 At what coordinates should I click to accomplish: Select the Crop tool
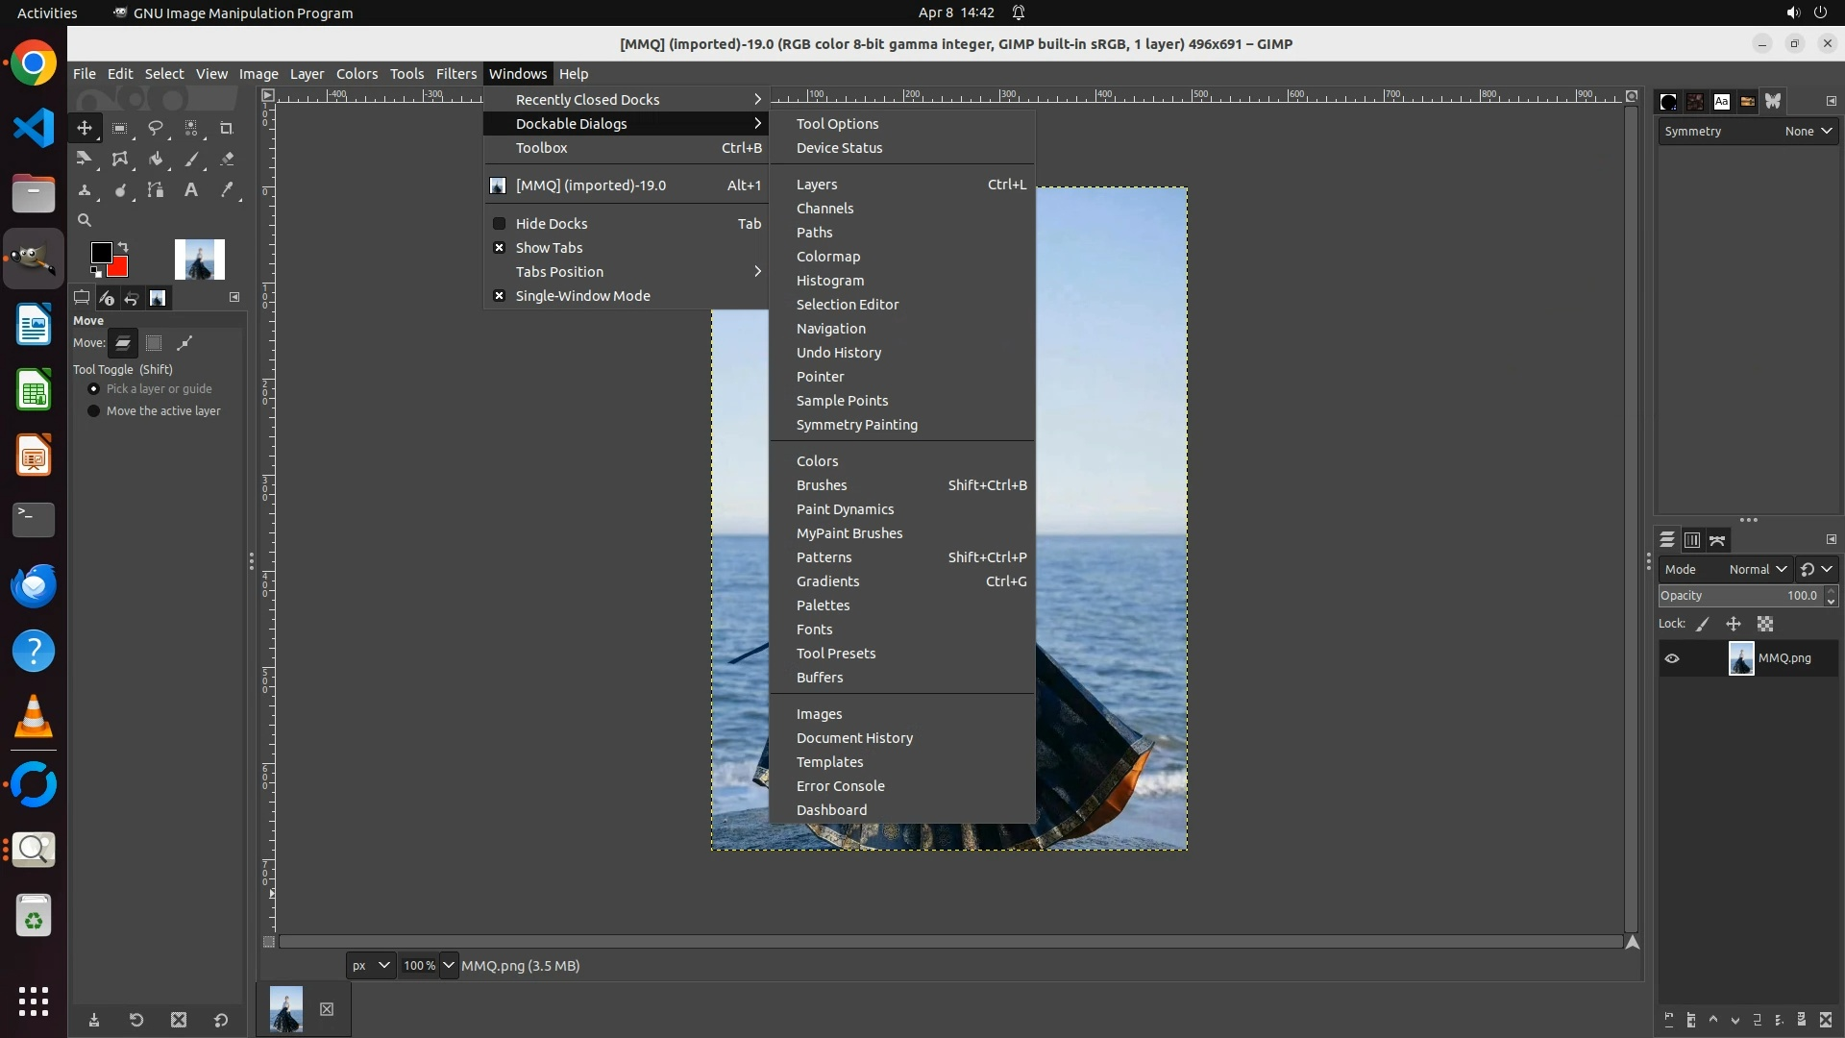(x=227, y=128)
